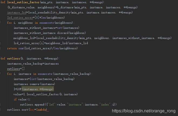This screenshot has width=178, height=116.
Task: Click the underlined lrd_ratios_array=[0] variable
Action: tap(20, 17)
